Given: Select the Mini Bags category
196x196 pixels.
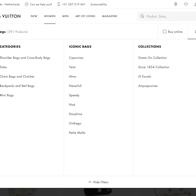Looking at the screenshot, I should tap(7, 95).
